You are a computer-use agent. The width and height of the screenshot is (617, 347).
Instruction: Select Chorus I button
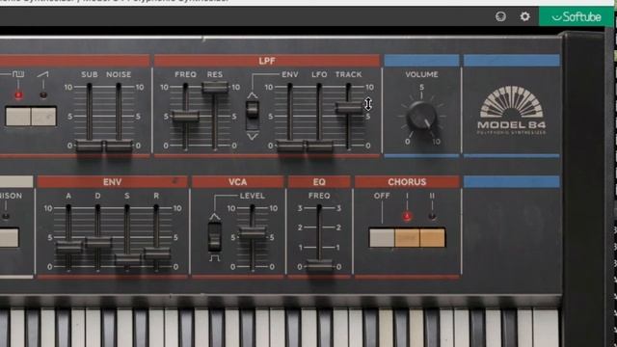tap(407, 238)
